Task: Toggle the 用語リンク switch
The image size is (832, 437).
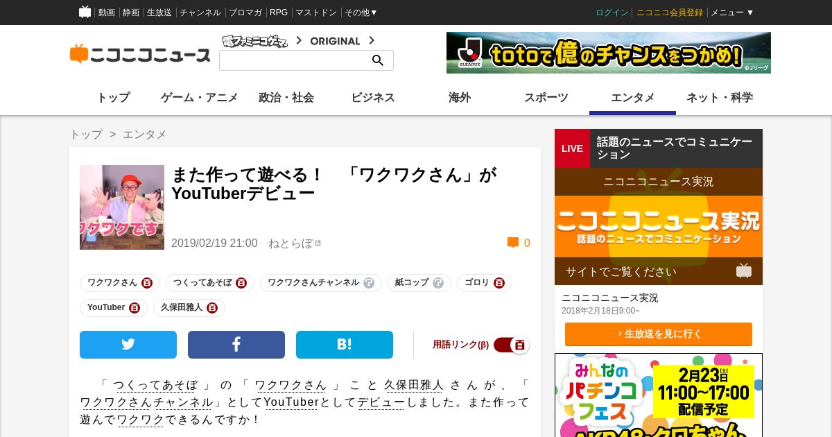Action: pos(512,345)
